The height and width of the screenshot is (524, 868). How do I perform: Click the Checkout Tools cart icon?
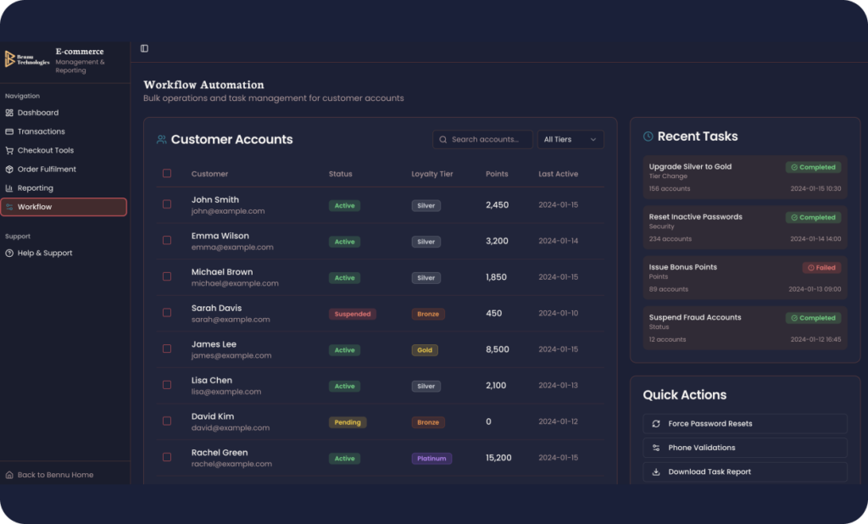point(9,151)
